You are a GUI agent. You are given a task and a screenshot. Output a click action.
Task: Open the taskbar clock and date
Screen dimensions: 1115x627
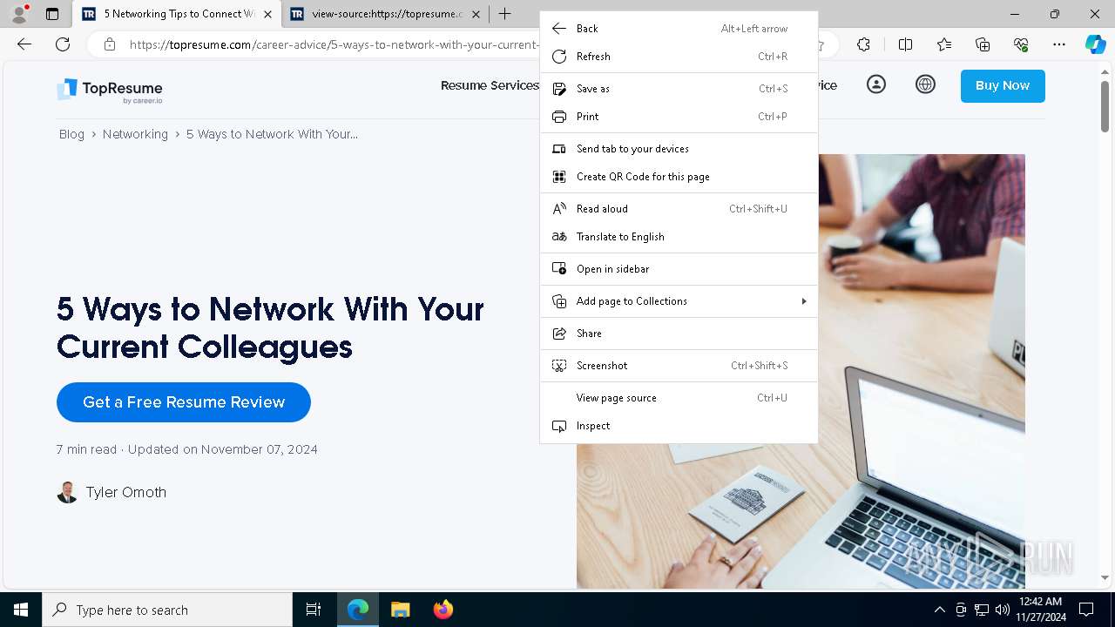(1040, 610)
